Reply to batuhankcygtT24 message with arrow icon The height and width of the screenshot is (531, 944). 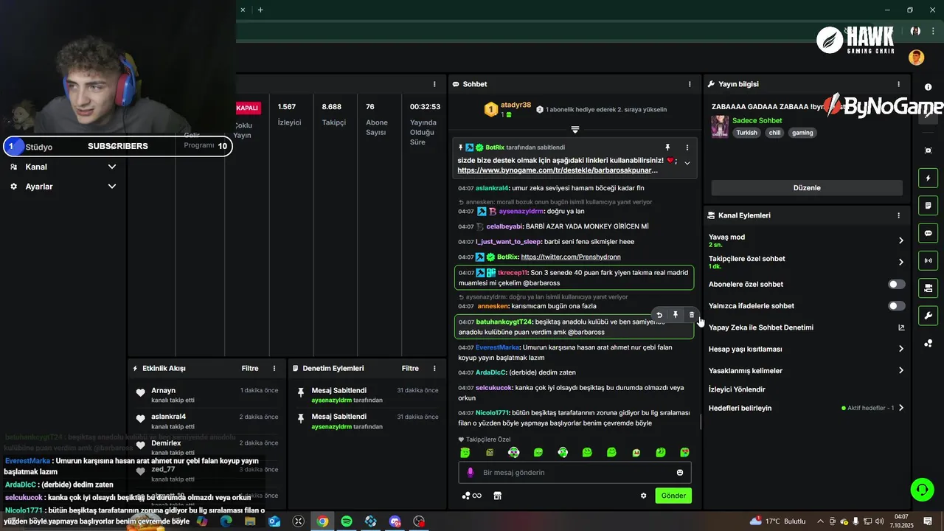(x=659, y=315)
